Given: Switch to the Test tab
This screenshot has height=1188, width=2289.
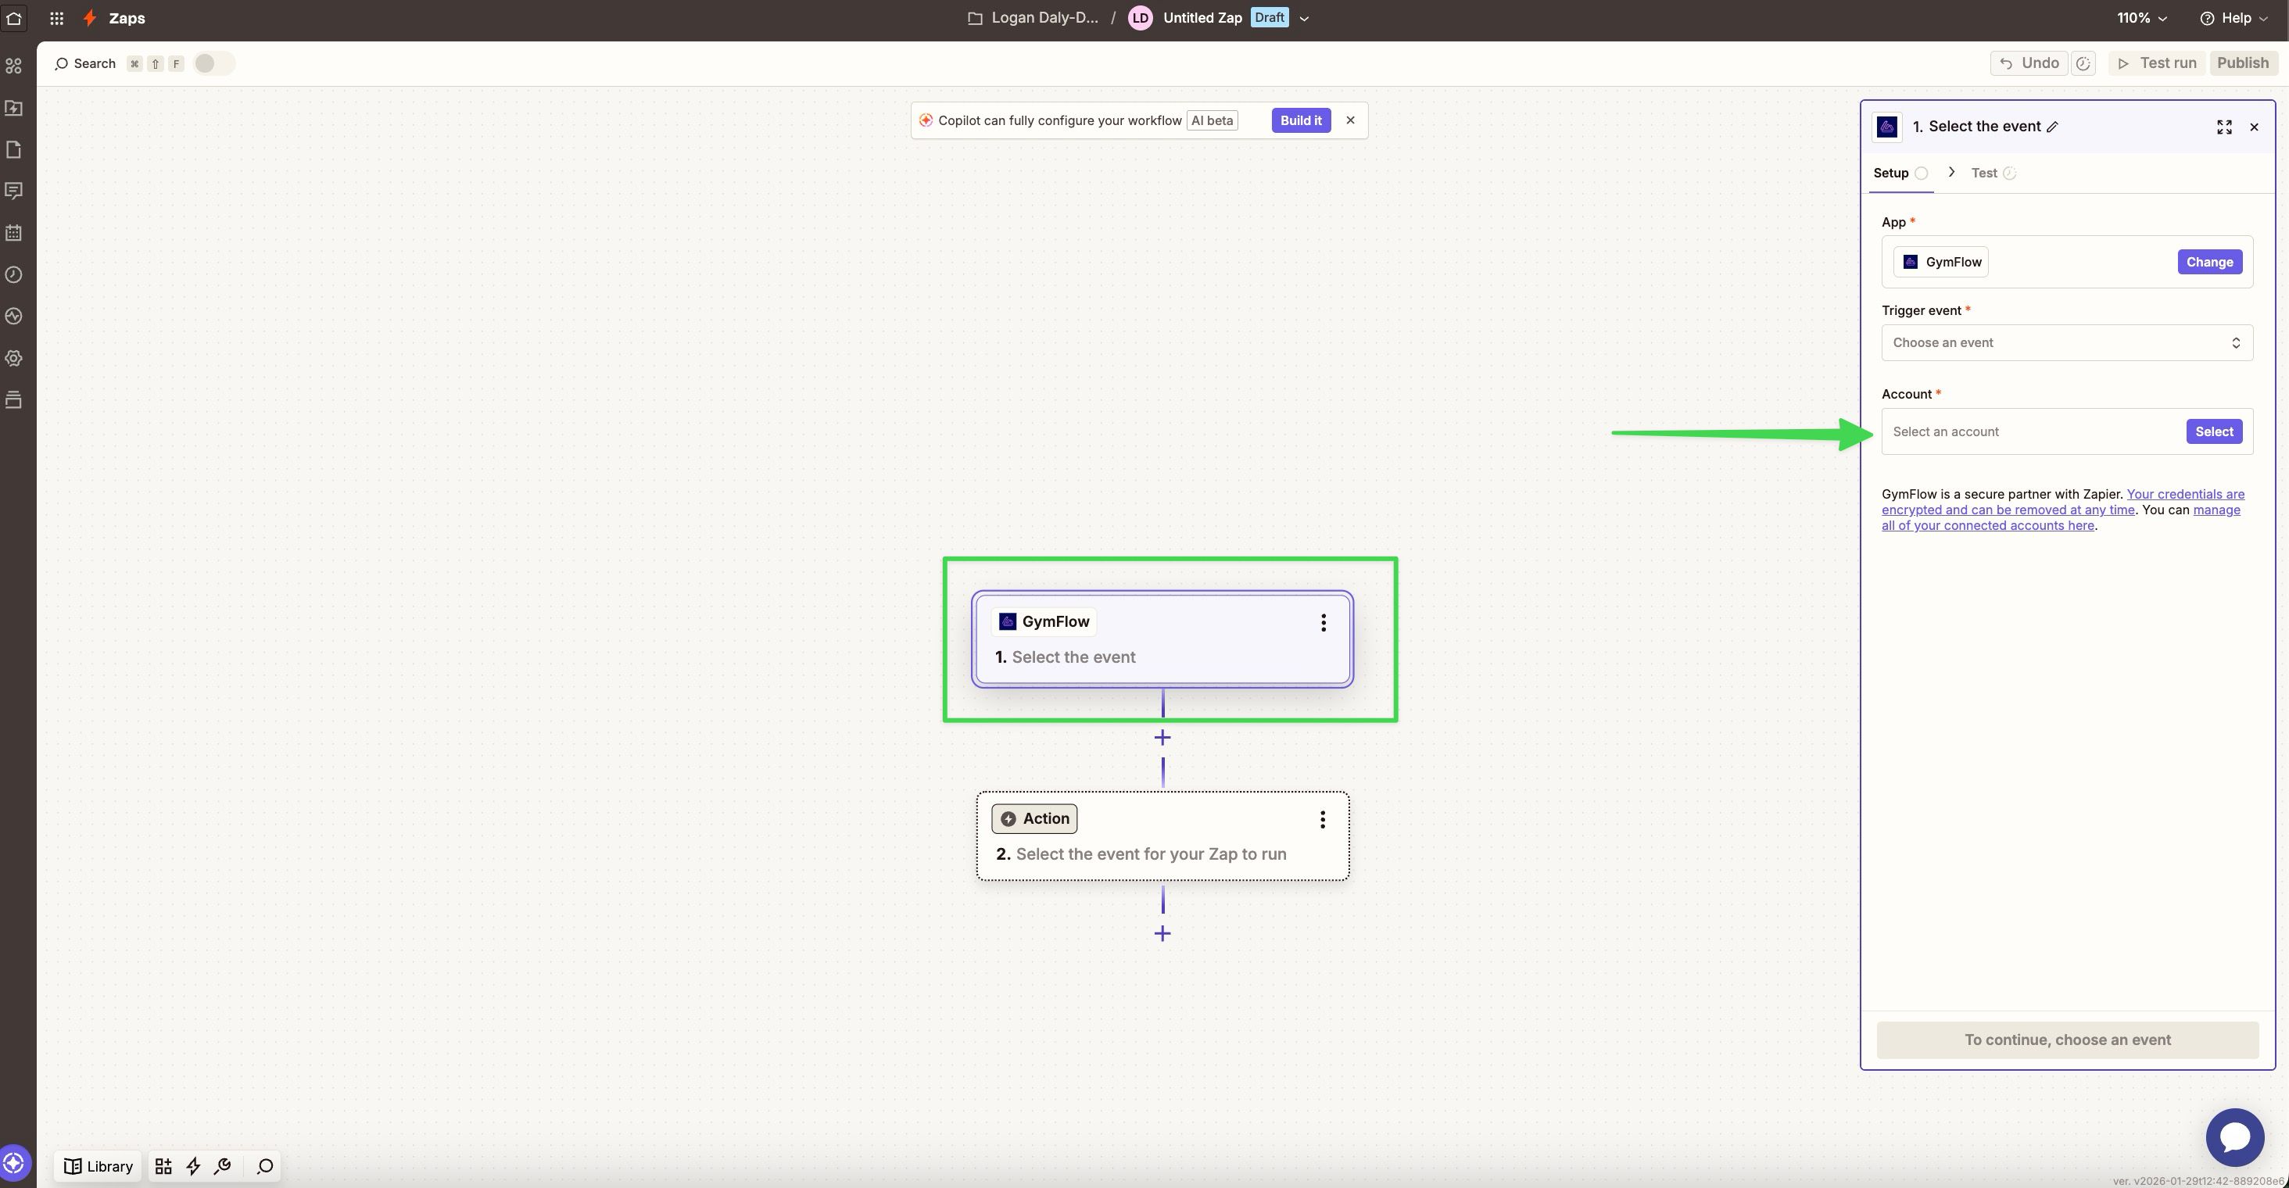Looking at the screenshot, I should (x=1993, y=174).
